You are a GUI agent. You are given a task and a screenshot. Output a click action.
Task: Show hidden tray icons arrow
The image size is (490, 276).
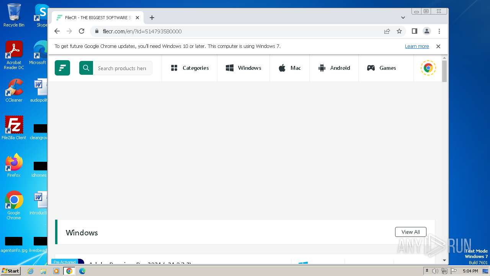pyautogui.click(x=427, y=271)
